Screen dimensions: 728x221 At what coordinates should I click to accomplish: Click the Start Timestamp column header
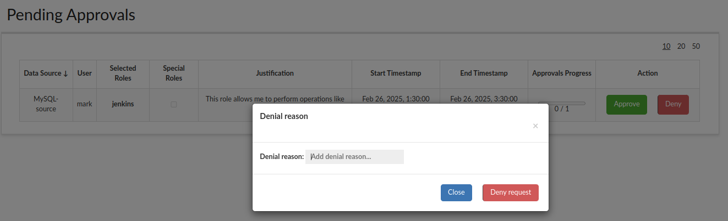[x=396, y=73]
